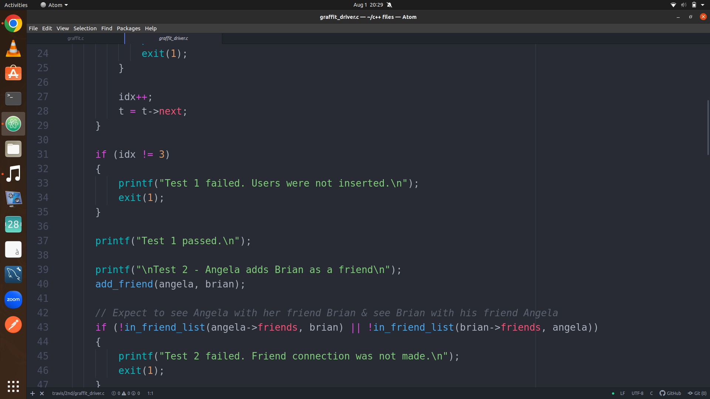Click the 1:1 cursor position indicator
This screenshot has width=710, height=399.
click(x=151, y=393)
